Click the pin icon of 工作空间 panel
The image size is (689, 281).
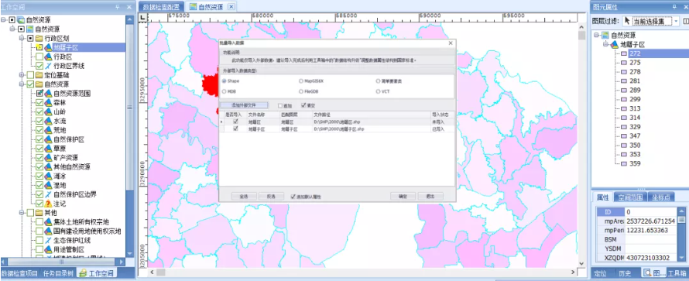[x=117, y=7]
